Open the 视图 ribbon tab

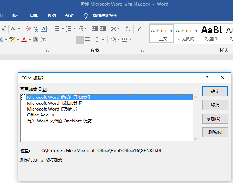coord(51,15)
